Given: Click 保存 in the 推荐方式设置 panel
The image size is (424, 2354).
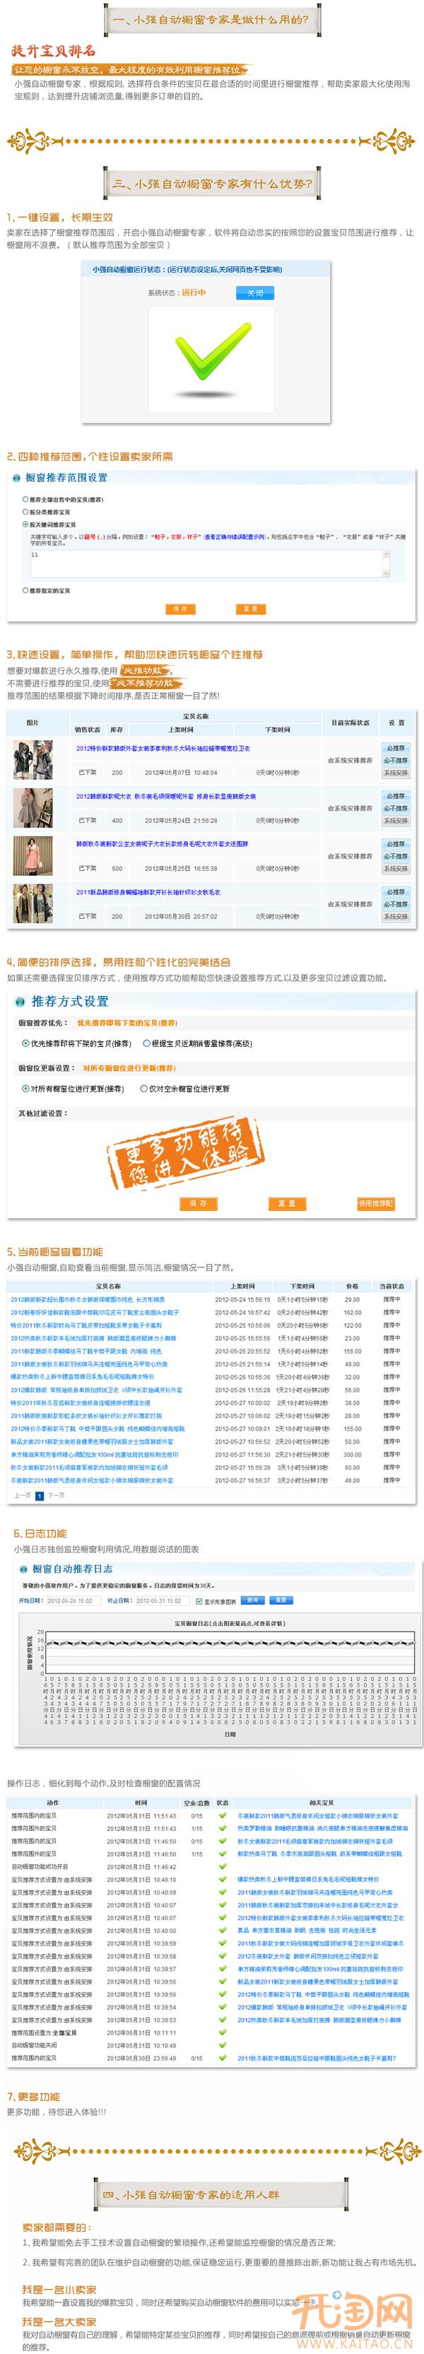Looking at the screenshot, I should 197,1203.
